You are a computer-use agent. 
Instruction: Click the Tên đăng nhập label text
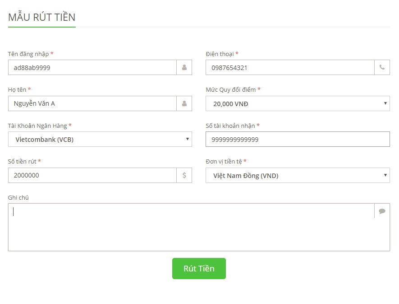tap(28, 54)
